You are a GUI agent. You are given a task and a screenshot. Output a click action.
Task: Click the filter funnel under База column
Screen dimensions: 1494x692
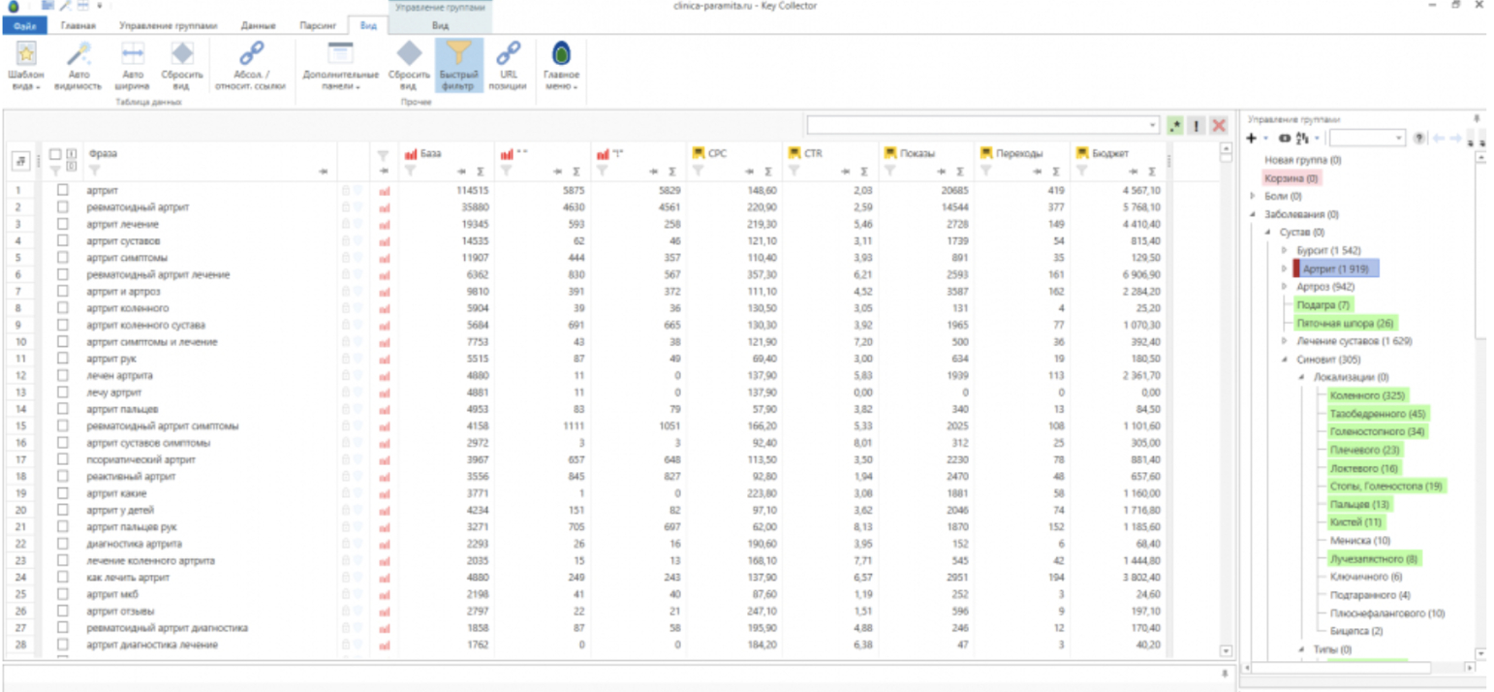tap(410, 171)
